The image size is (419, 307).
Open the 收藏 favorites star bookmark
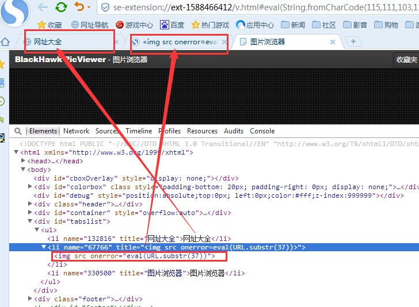point(49,25)
